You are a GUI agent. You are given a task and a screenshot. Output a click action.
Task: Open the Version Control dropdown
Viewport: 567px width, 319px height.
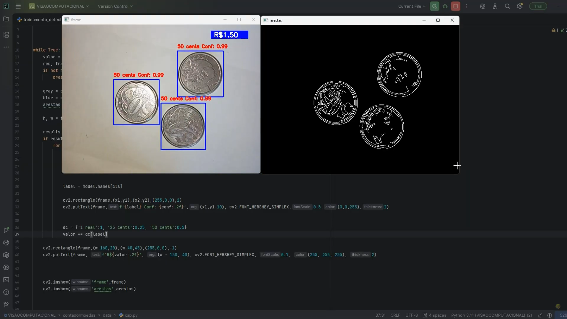115,6
